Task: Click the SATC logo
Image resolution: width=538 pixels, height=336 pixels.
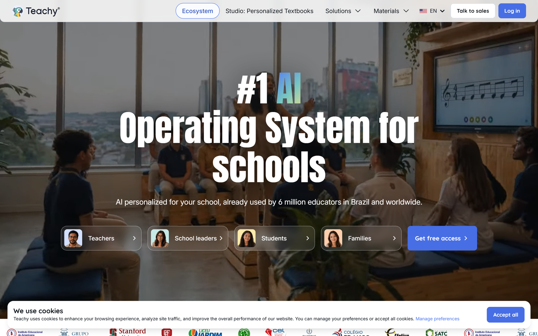Action: (437, 332)
